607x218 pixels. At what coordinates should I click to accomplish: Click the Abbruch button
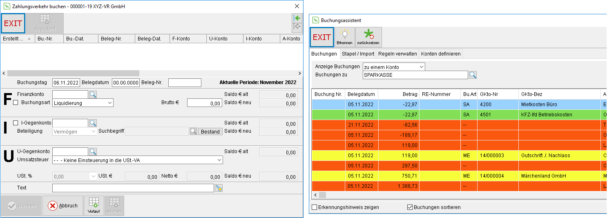pos(62,206)
